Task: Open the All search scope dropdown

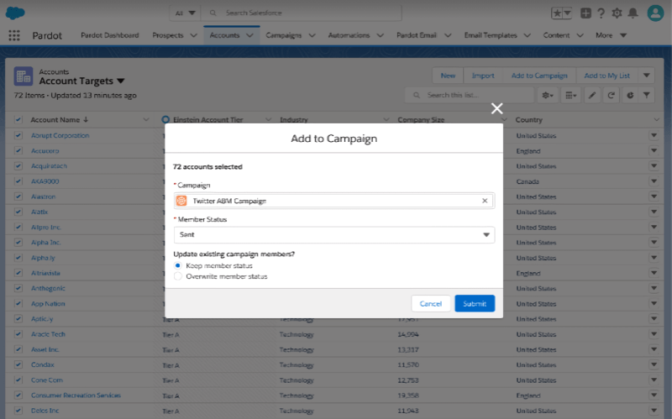Action: 185,13
